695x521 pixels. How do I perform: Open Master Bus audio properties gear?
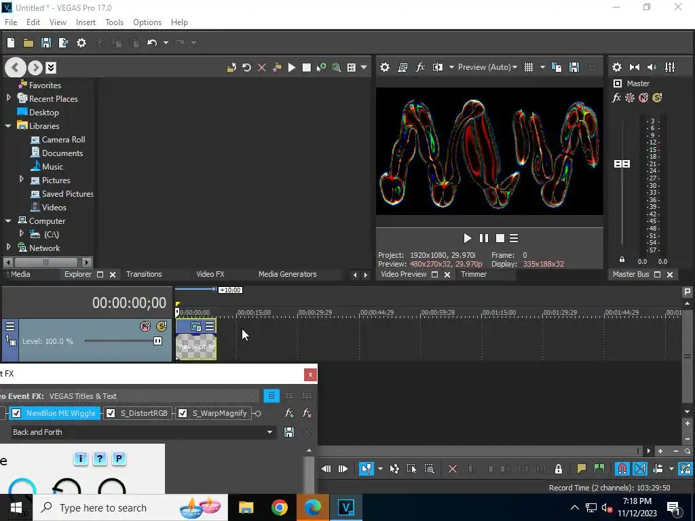tap(616, 67)
